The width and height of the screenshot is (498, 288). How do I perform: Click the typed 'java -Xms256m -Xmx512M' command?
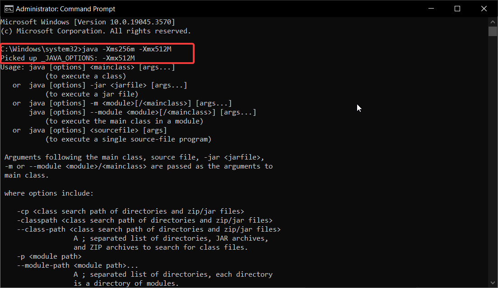point(127,49)
